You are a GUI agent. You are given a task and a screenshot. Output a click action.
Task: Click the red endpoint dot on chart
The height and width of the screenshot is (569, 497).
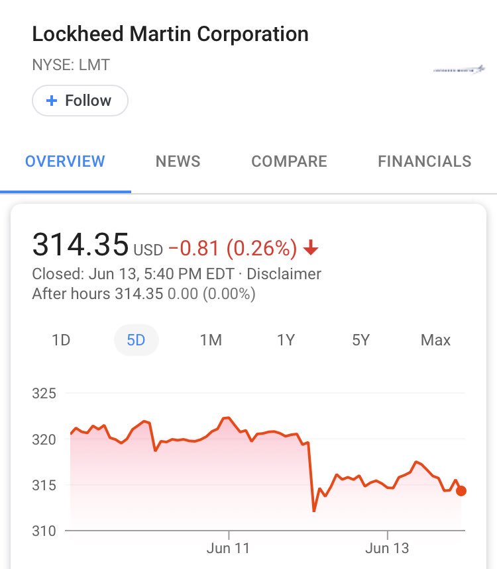click(x=461, y=491)
